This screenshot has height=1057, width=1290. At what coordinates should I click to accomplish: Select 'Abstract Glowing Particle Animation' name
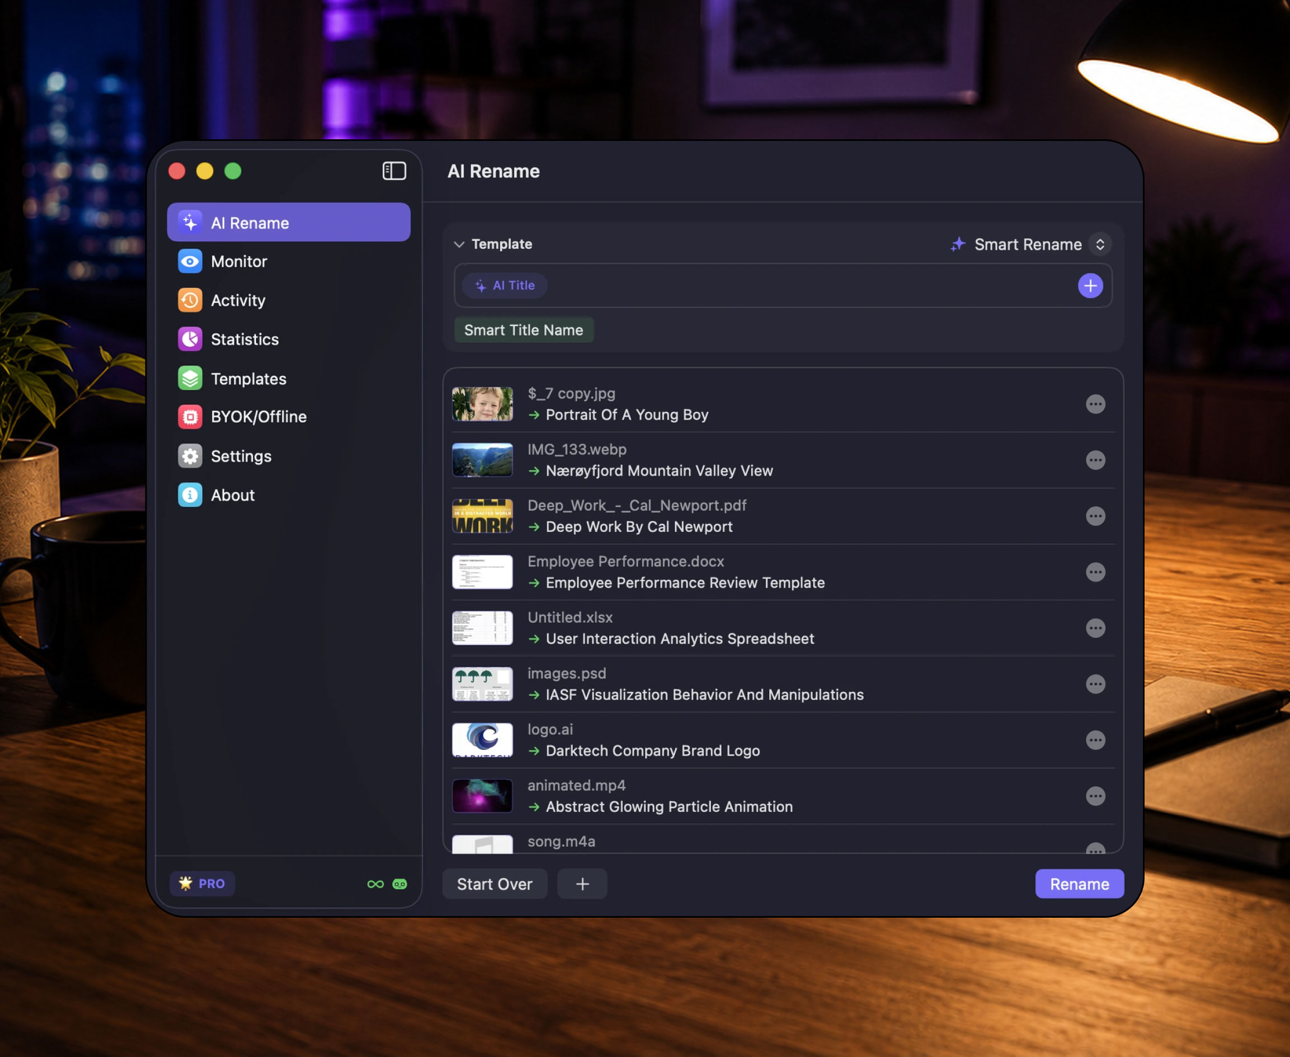point(670,808)
